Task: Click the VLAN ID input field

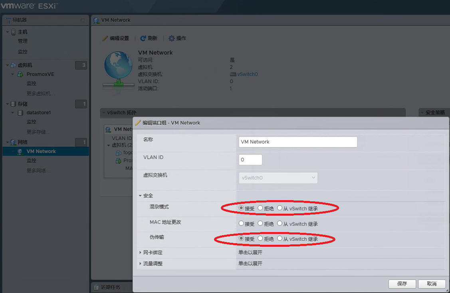Action: (250, 160)
